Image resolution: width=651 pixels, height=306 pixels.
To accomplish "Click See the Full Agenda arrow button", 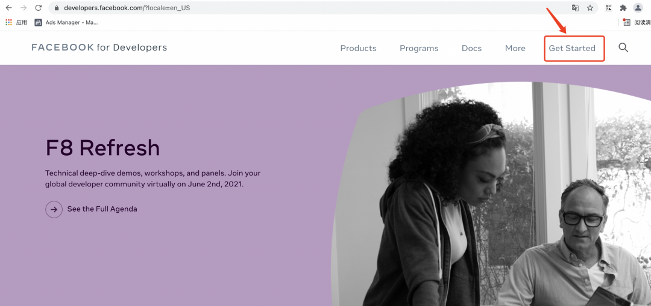I will pyautogui.click(x=54, y=210).
